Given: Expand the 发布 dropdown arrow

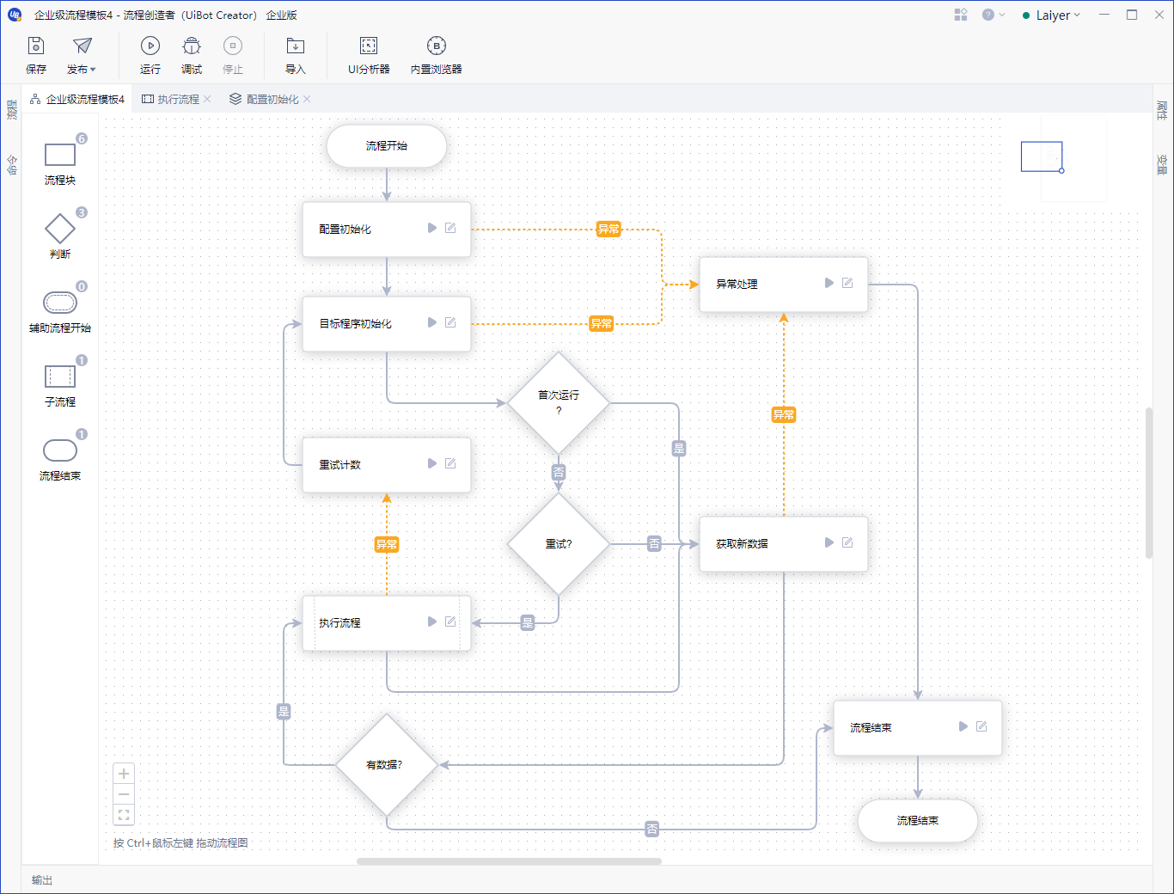Looking at the screenshot, I should click(x=93, y=70).
